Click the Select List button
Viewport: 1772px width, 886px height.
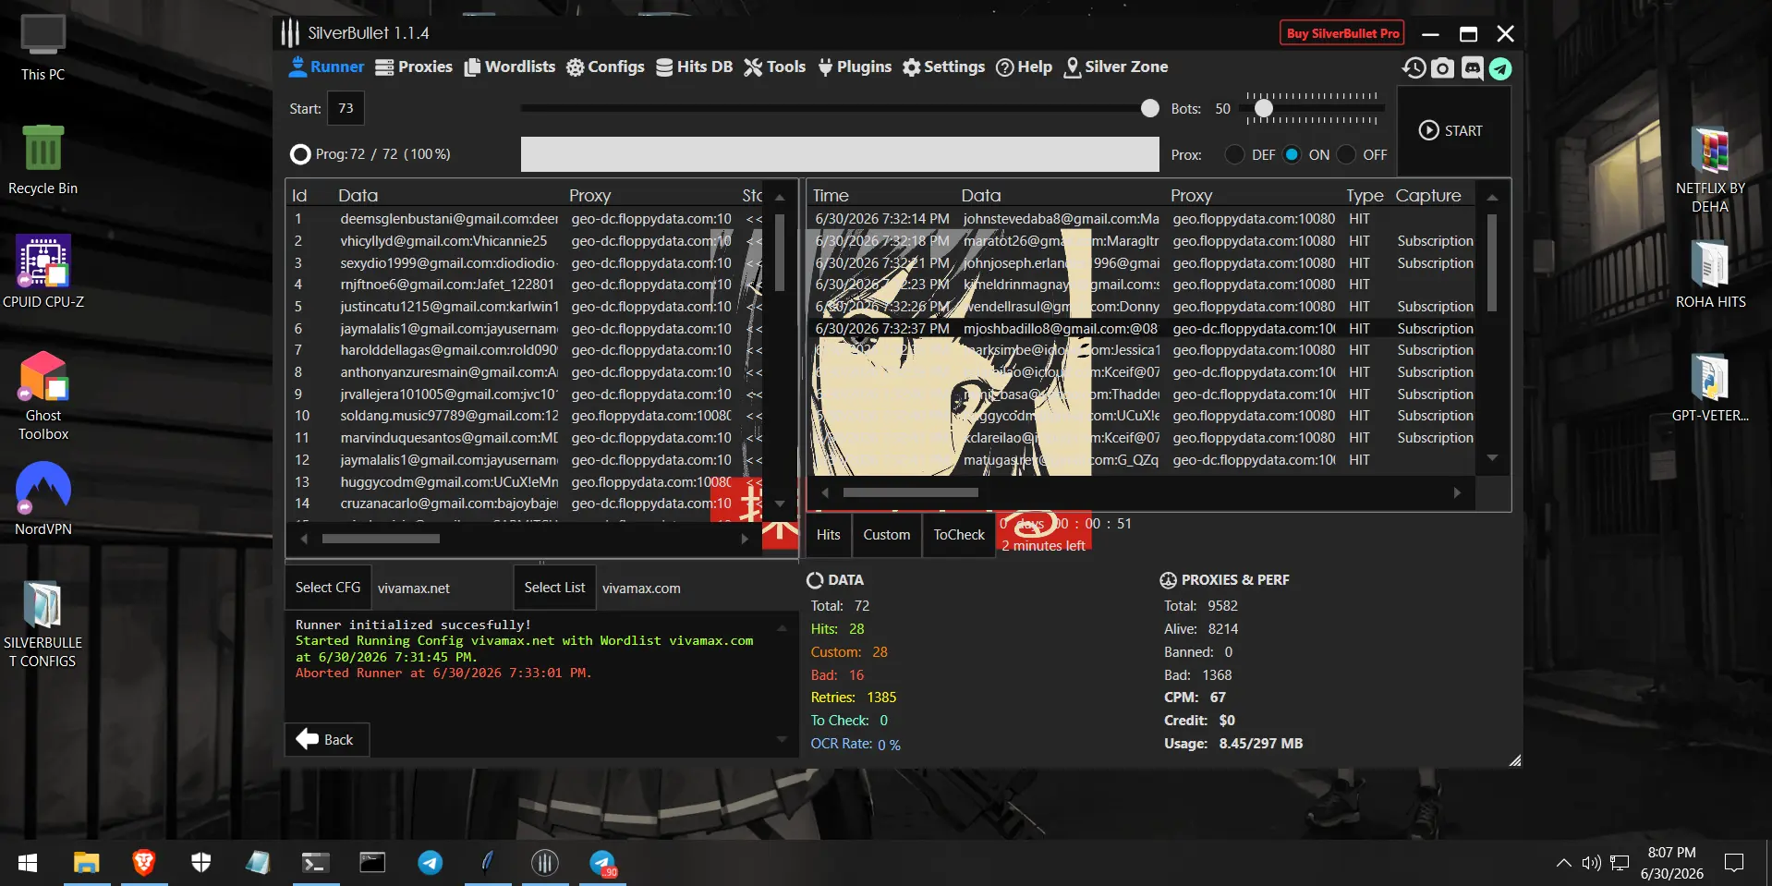coord(554,588)
